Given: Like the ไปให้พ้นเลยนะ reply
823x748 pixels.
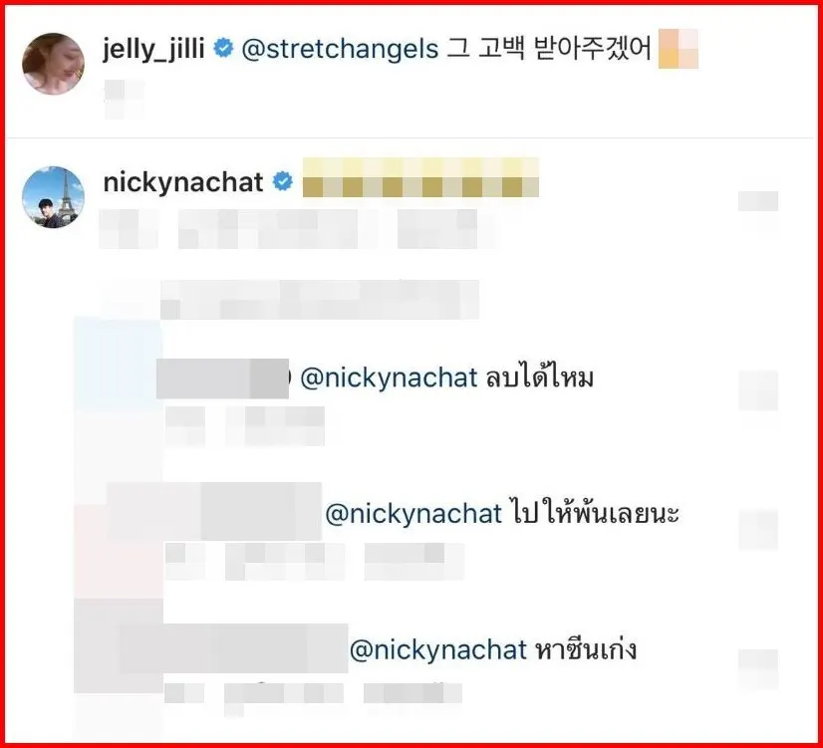Looking at the screenshot, I should 758,529.
